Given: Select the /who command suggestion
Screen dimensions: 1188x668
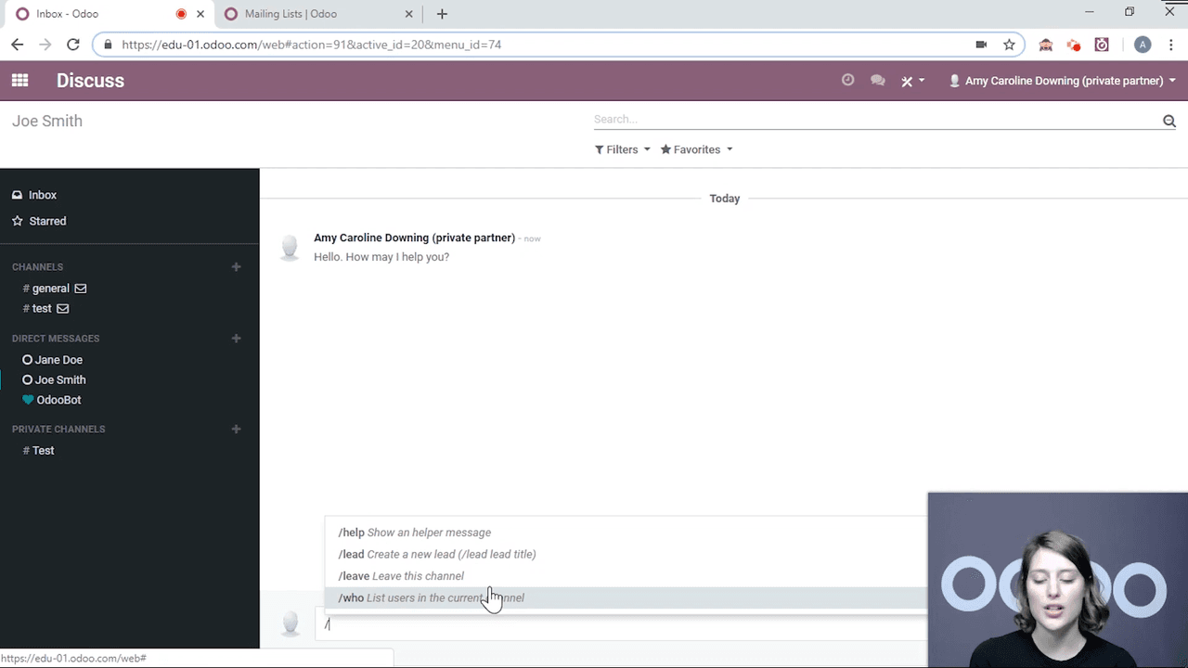Looking at the screenshot, I should coord(432,597).
